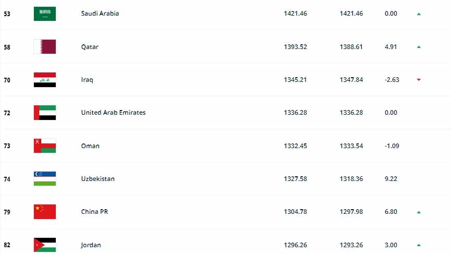This screenshot has height=254, width=451.
Task: Select rank number 70 for Iraq
Action: (x=7, y=80)
